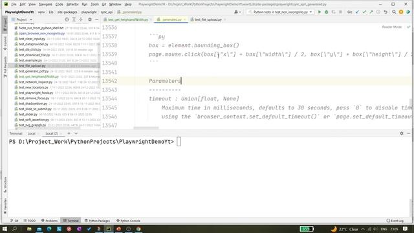
Task: Click the orange IDE updates icon
Action: point(401,12)
